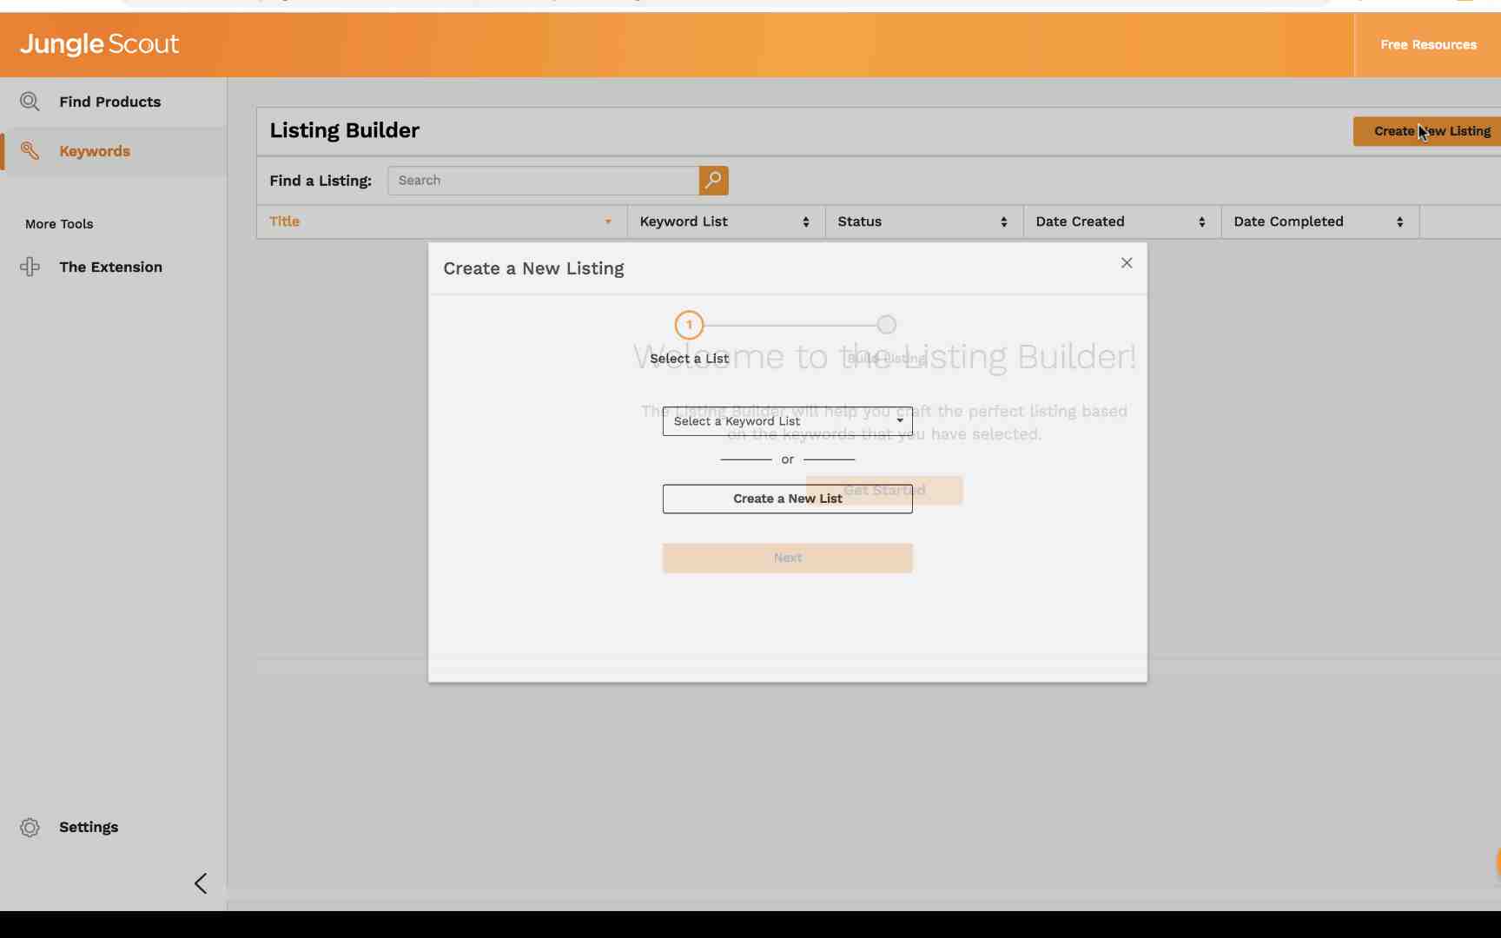Image resolution: width=1501 pixels, height=938 pixels.
Task: Click step 1 circle indicator
Action: click(689, 326)
